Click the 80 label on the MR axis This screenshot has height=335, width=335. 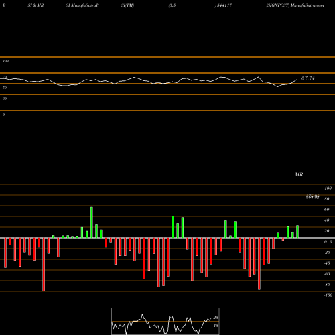pyautogui.click(x=327, y=199)
